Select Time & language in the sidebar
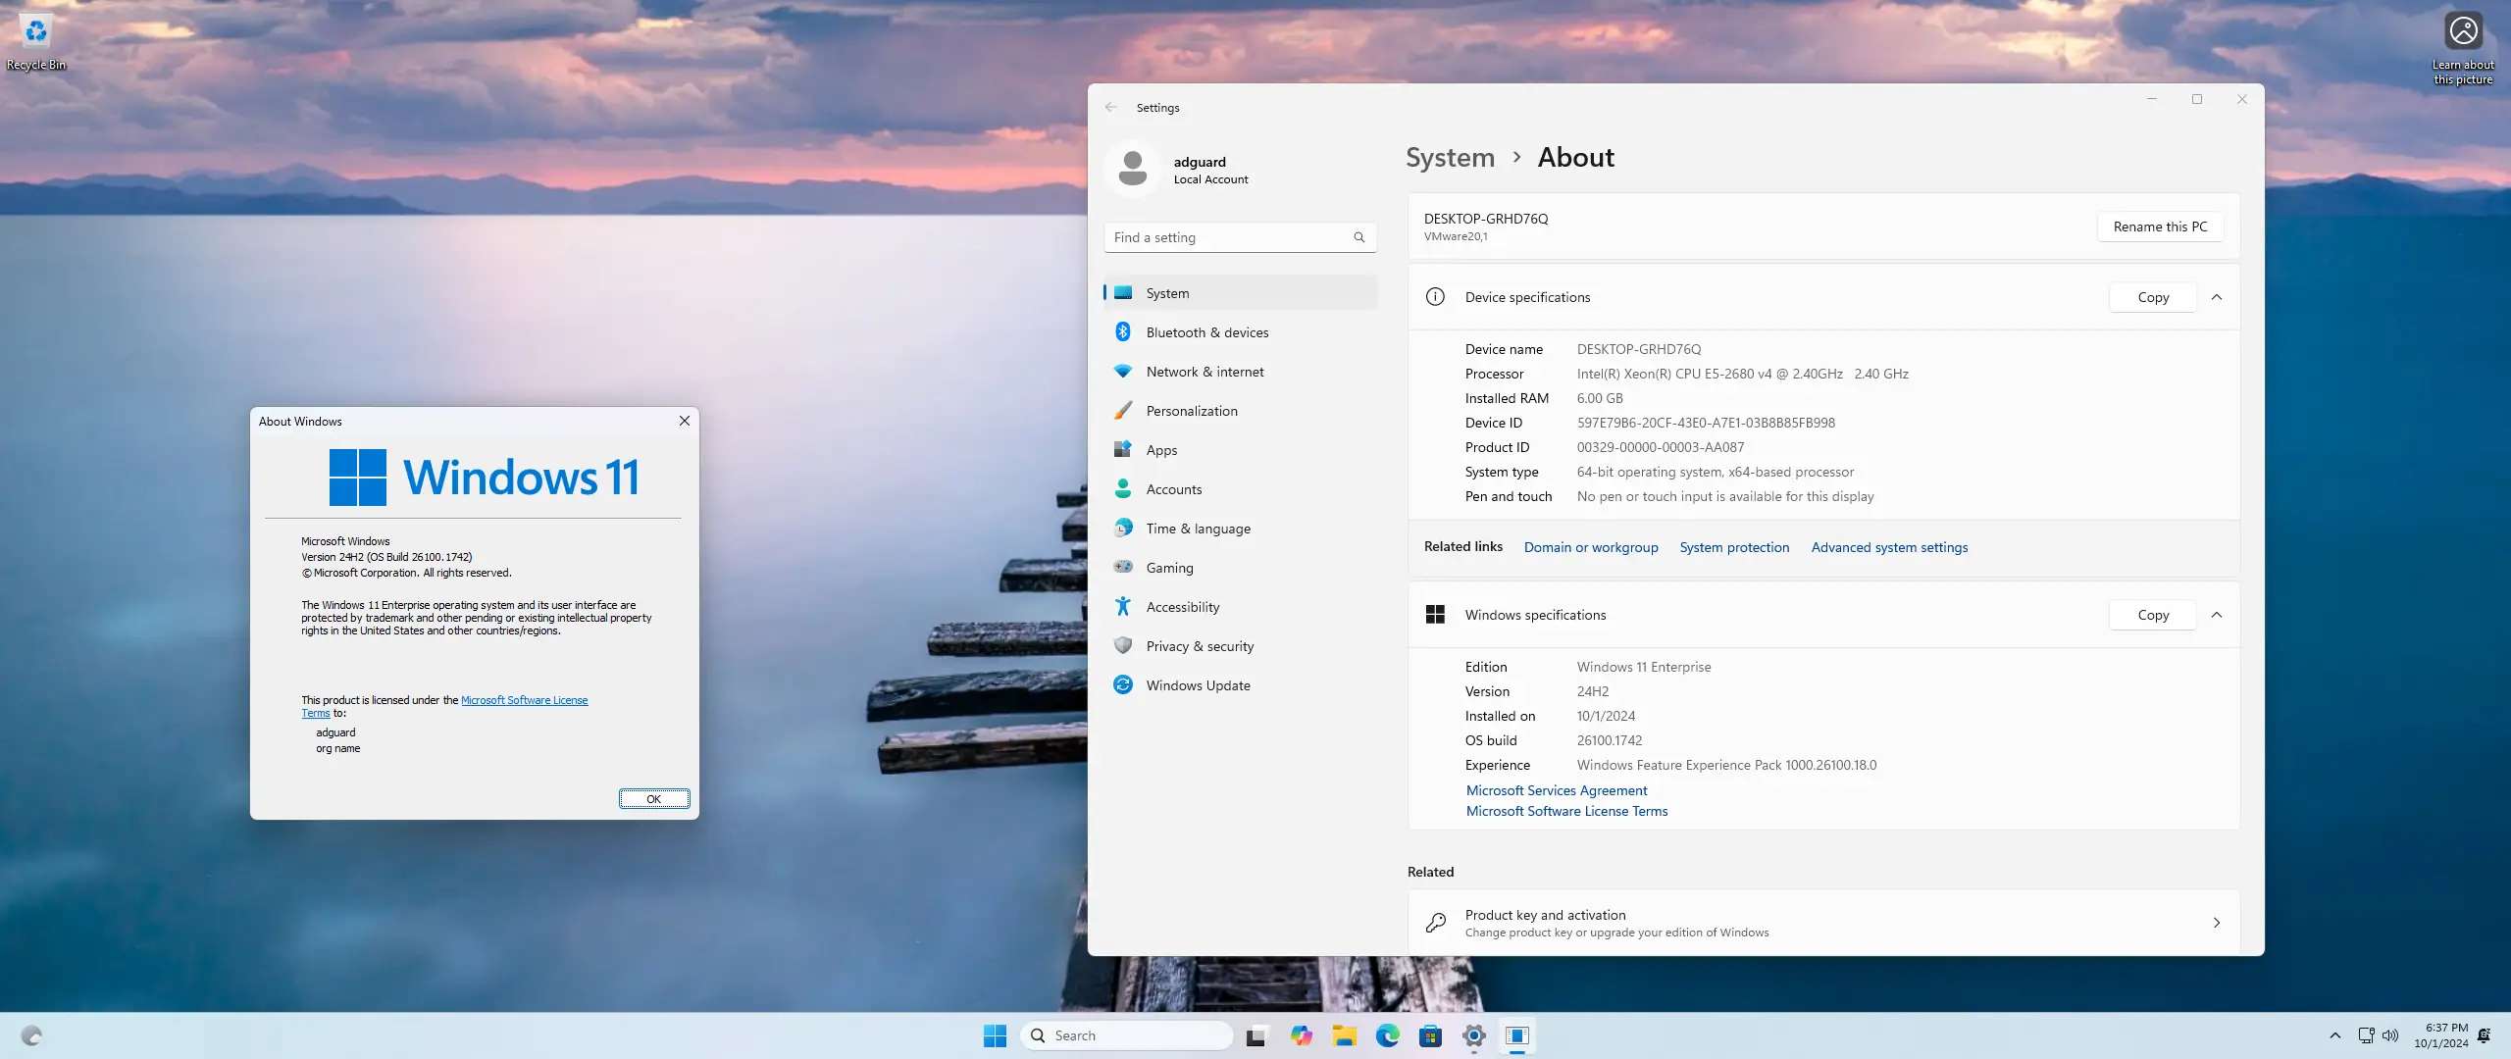Viewport: 2511px width, 1059px height. click(1199, 528)
